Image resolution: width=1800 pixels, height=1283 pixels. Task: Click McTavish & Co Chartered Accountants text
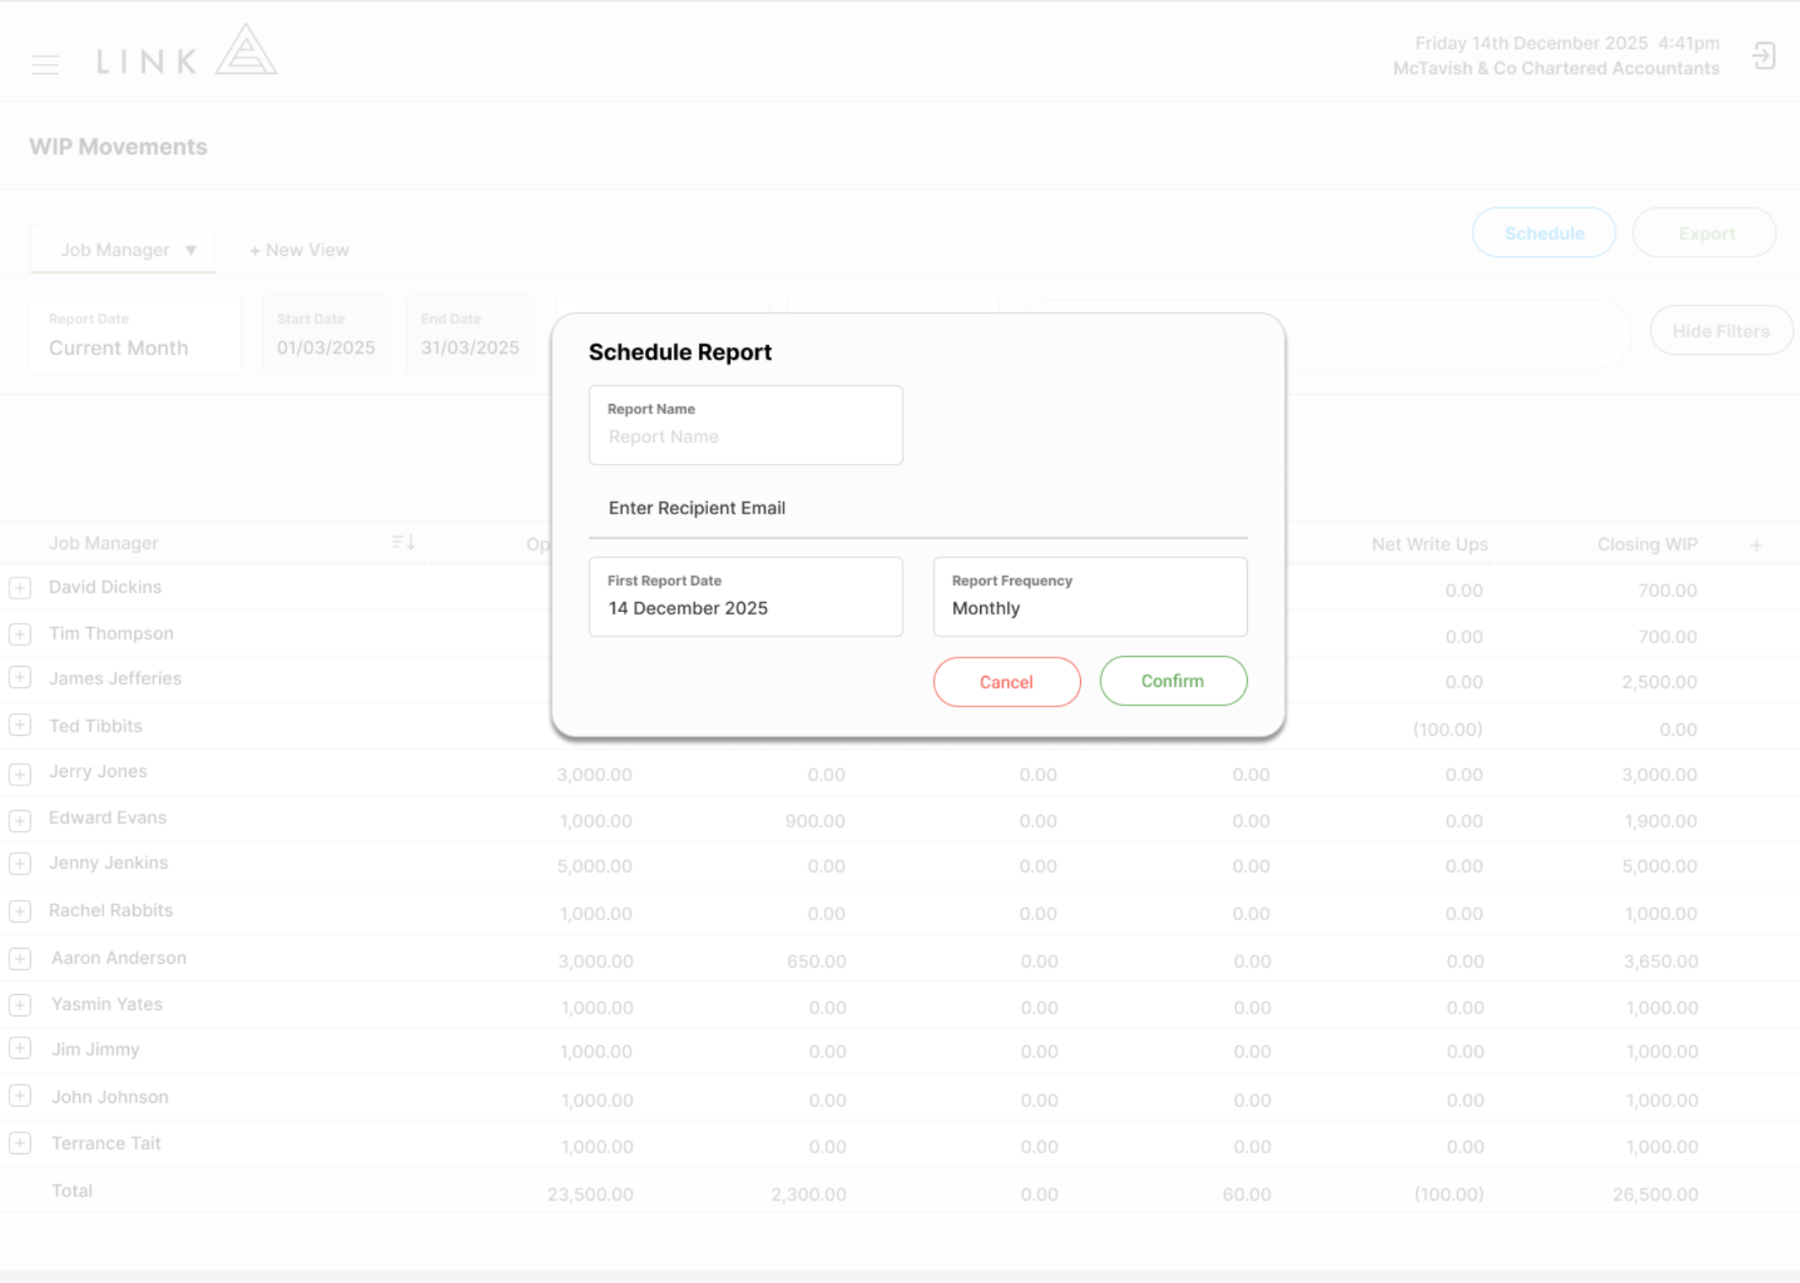click(x=1556, y=68)
